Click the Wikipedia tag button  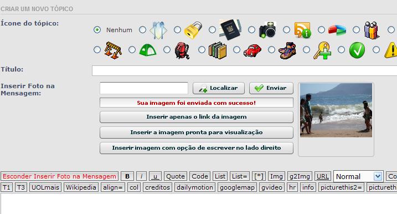(x=81, y=187)
